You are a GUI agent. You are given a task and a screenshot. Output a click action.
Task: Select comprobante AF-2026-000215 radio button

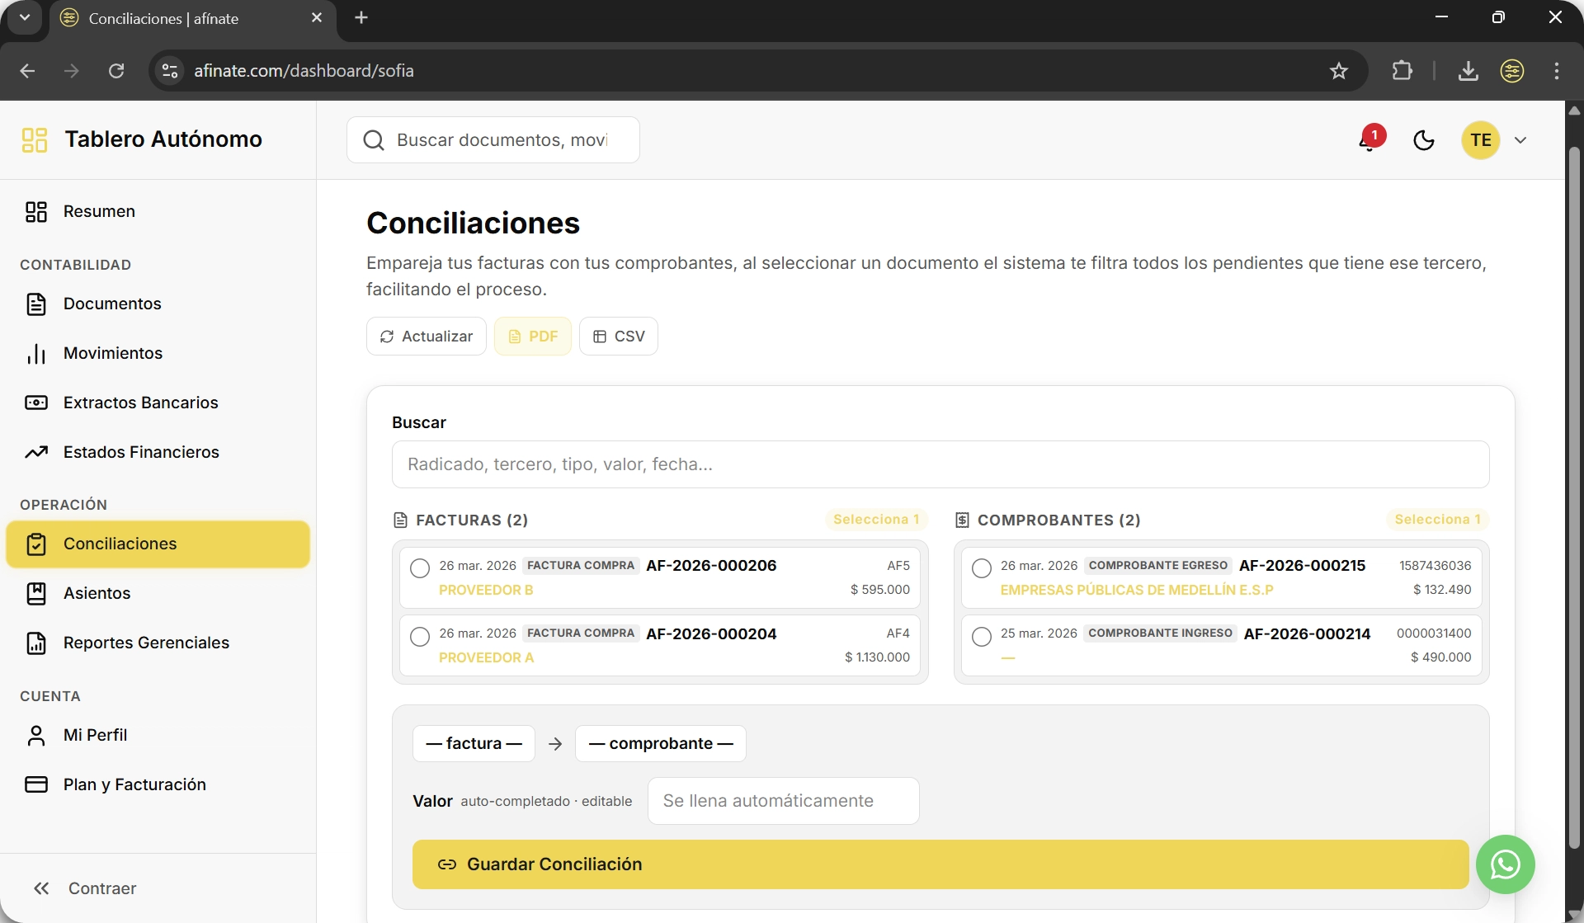click(982, 568)
